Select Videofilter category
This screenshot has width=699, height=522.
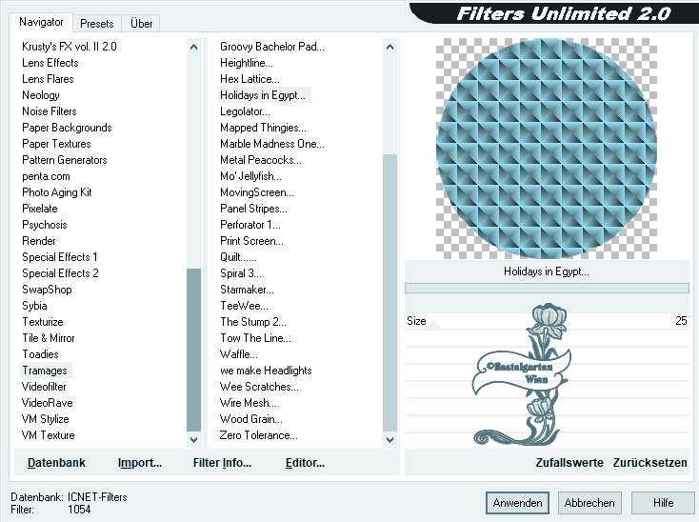(44, 387)
